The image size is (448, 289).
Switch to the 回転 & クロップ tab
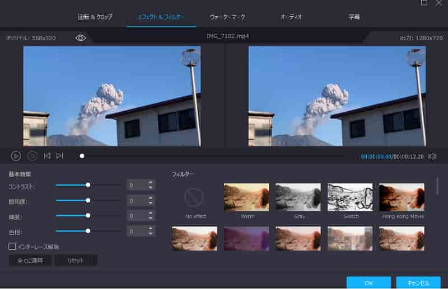click(x=94, y=17)
